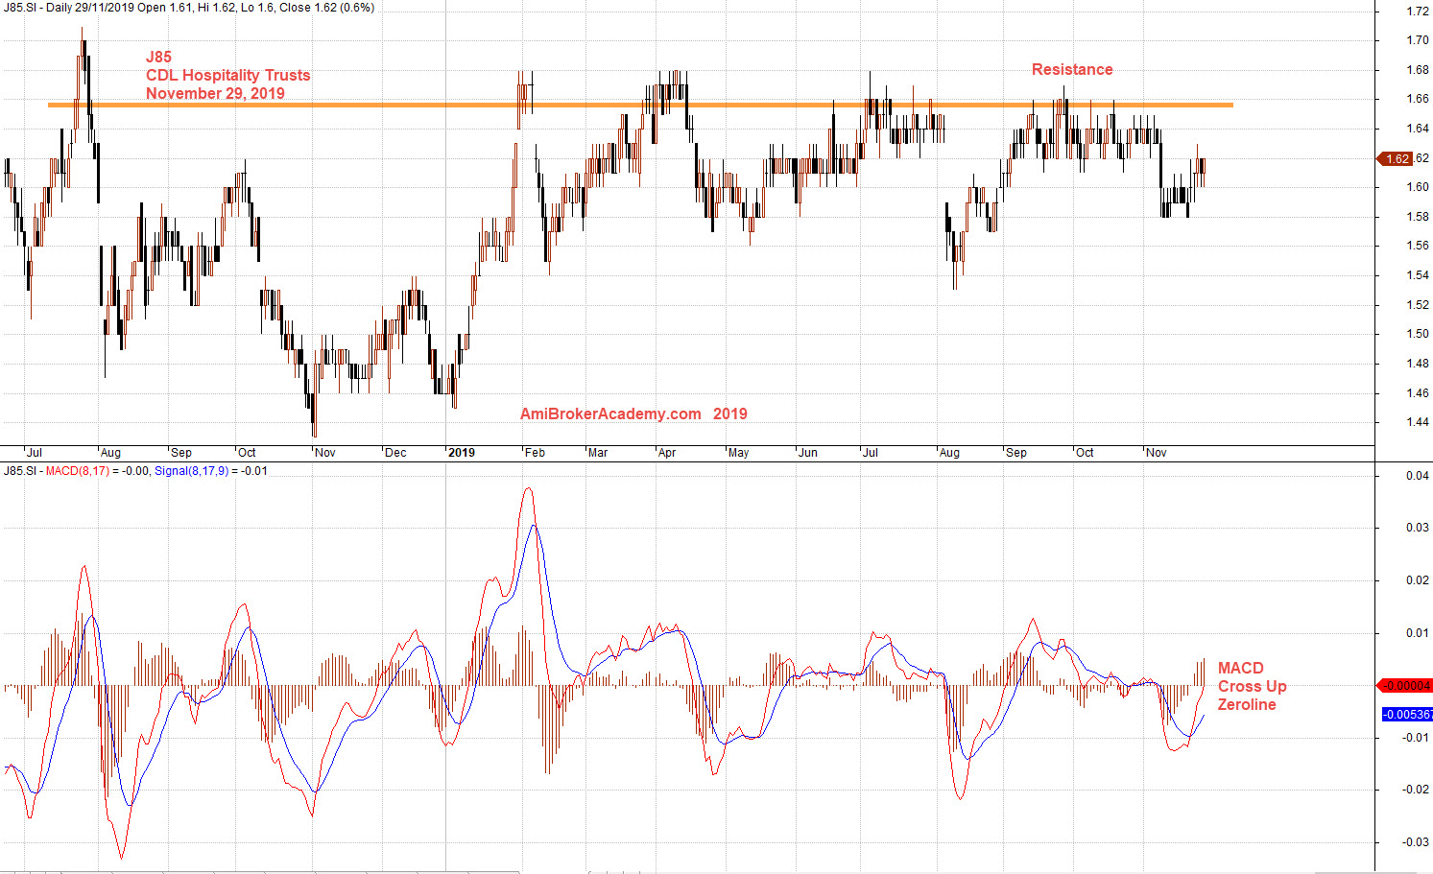
Task: Click the 1.70 price axis label
Action: pos(1417,40)
